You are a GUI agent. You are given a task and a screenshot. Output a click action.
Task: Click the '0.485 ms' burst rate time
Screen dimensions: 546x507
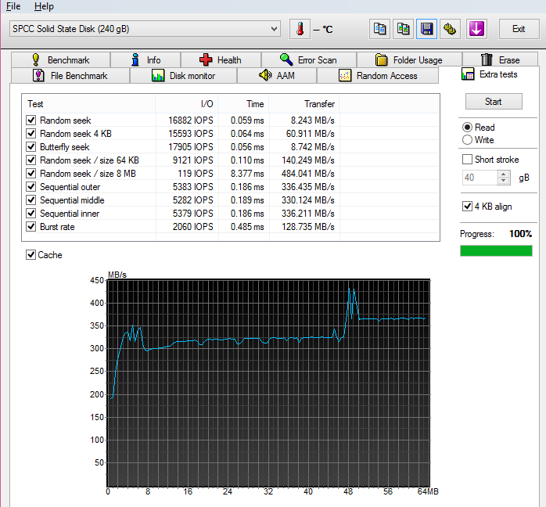pyautogui.click(x=247, y=227)
